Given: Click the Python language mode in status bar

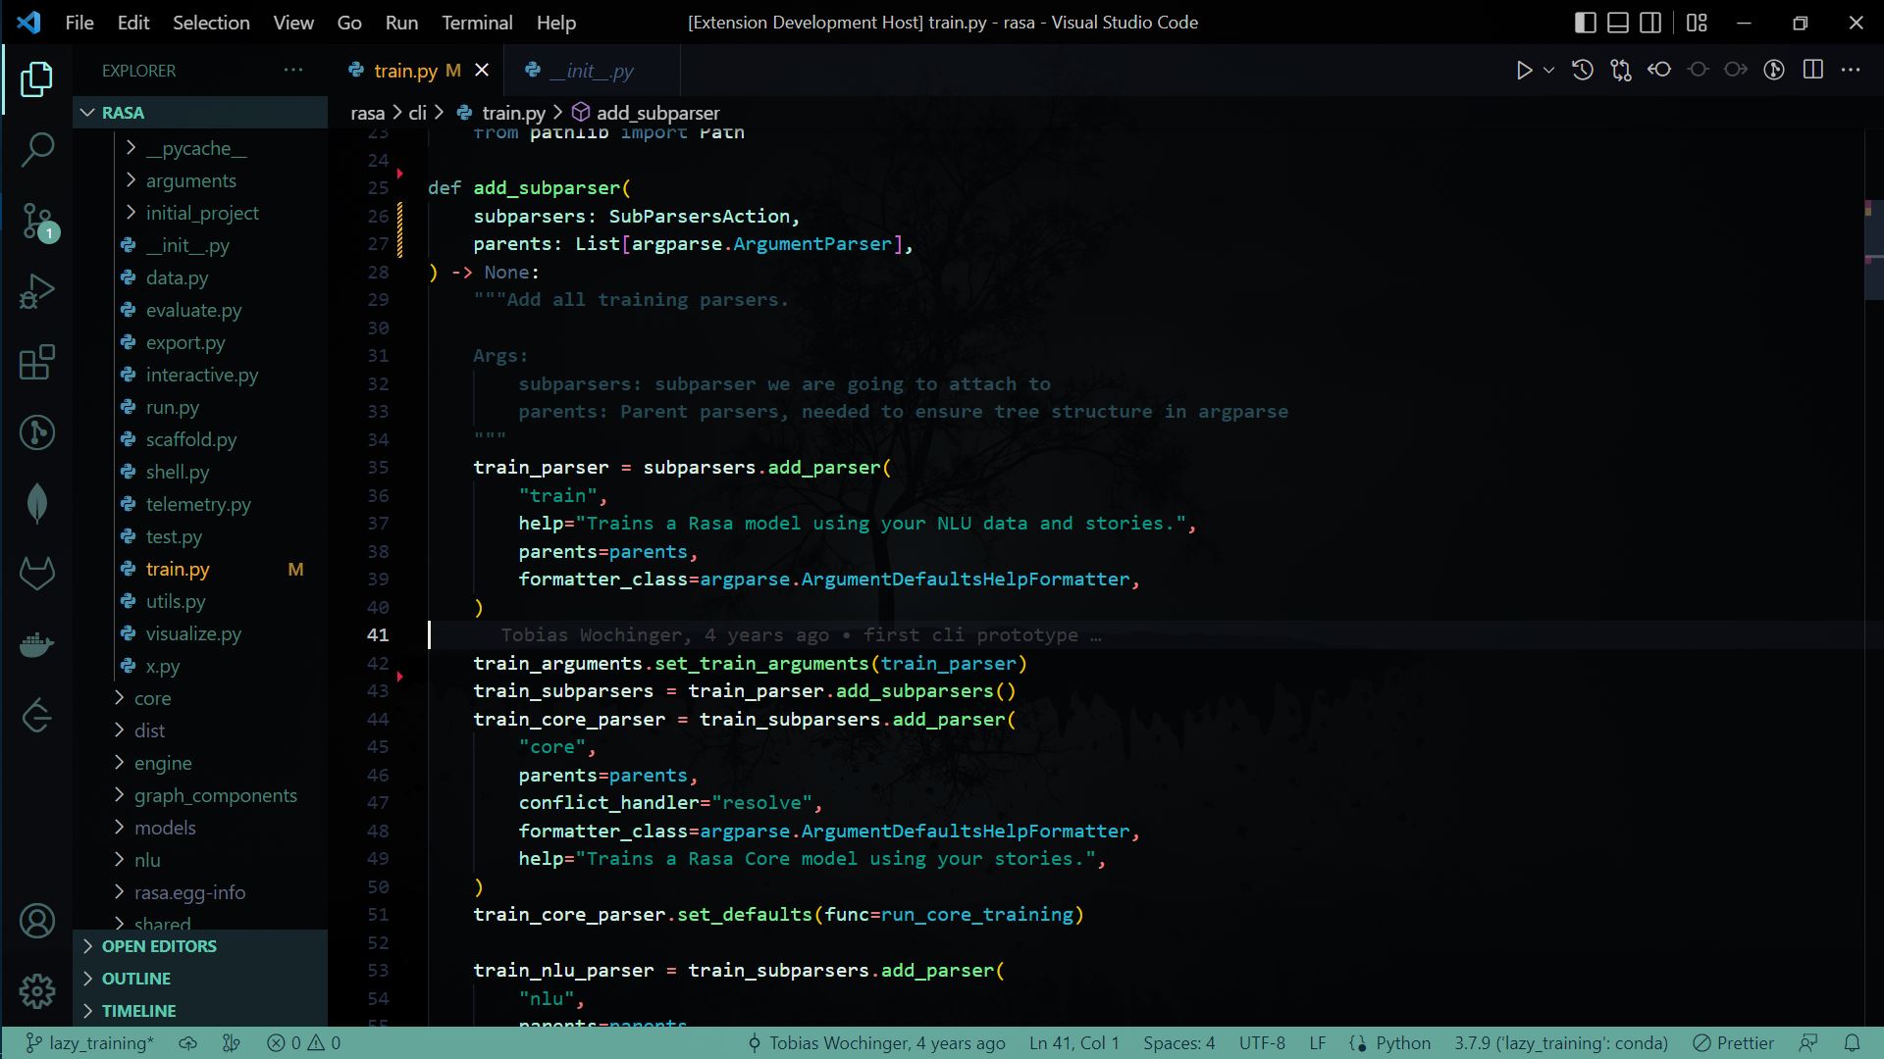Looking at the screenshot, I should [x=1402, y=1043].
